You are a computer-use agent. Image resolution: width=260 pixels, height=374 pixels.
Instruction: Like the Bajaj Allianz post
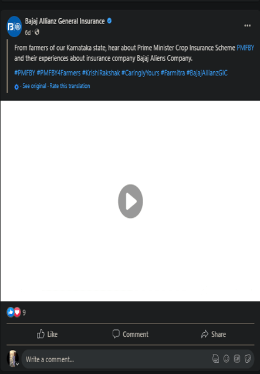pos(47,334)
